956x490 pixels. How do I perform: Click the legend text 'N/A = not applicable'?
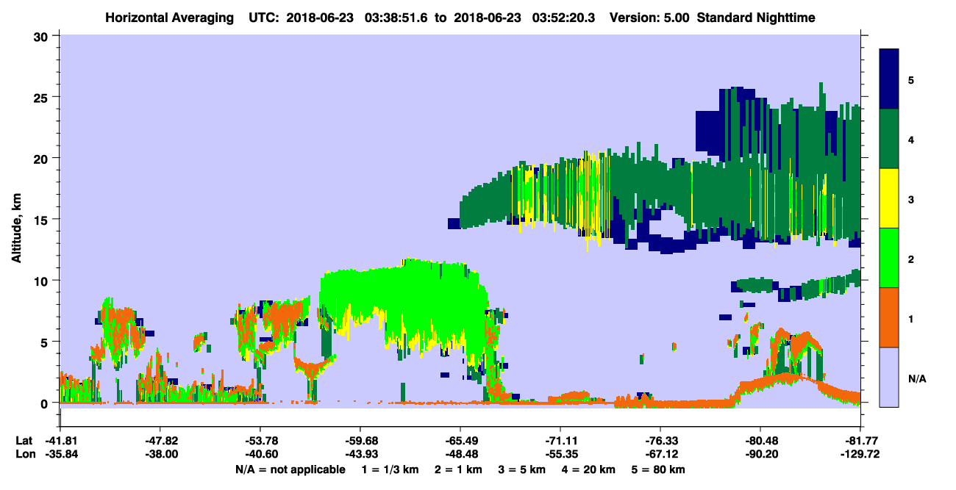(290, 469)
